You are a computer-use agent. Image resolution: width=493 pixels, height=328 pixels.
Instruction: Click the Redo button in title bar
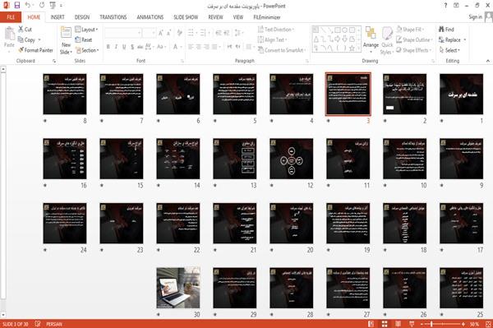click(42, 6)
